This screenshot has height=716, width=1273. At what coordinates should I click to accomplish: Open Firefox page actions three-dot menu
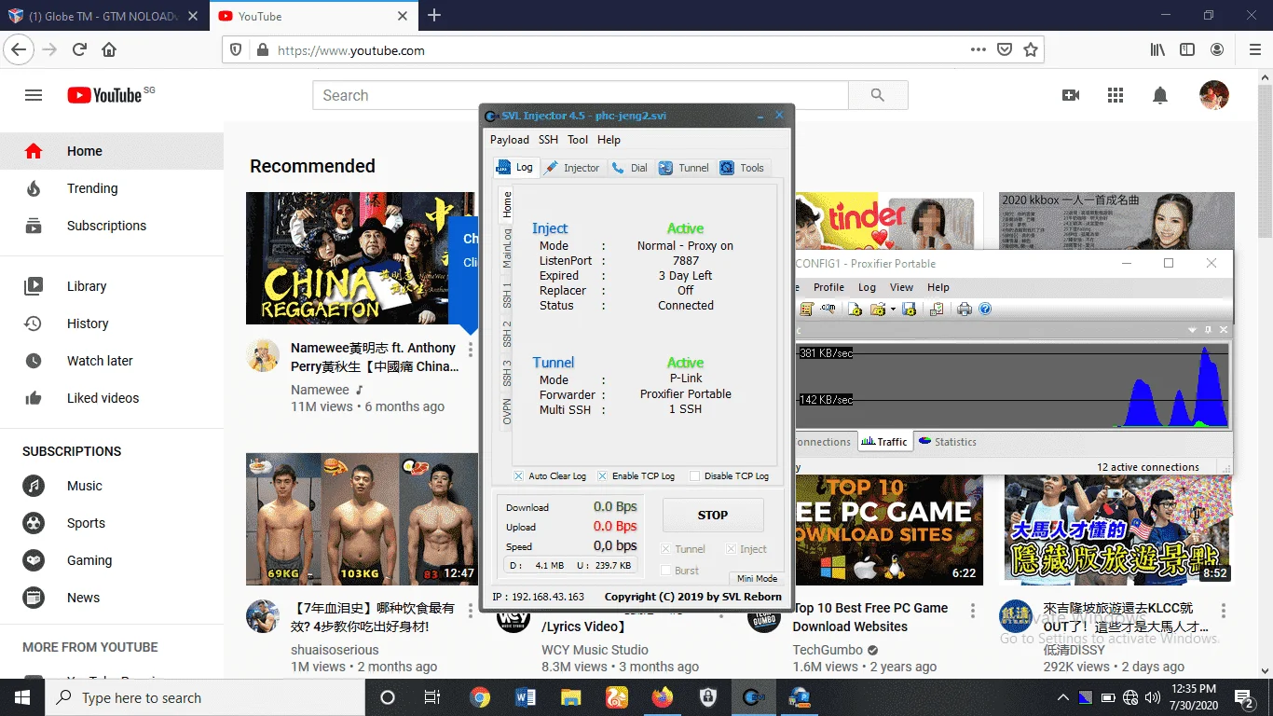point(979,50)
